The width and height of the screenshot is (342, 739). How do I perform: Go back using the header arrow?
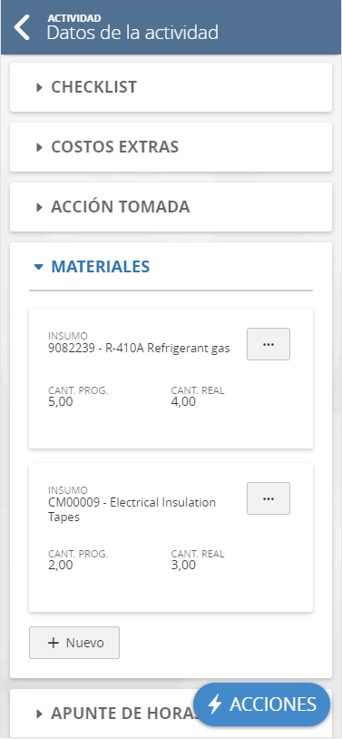[22, 27]
